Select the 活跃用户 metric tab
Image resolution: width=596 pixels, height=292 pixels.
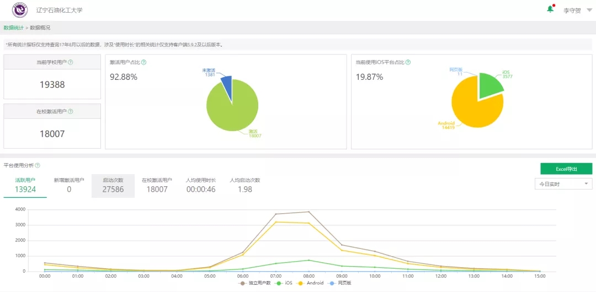pos(25,186)
